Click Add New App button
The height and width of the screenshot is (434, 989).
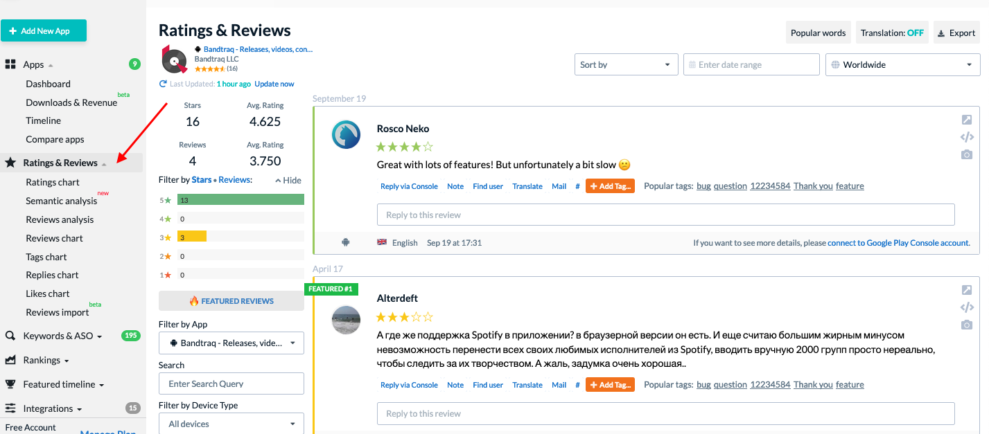tap(44, 30)
